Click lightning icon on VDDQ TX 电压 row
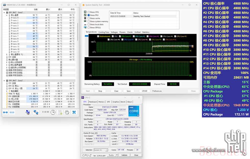The image size is (250, 159). pyautogui.click(x=7, y=94)
